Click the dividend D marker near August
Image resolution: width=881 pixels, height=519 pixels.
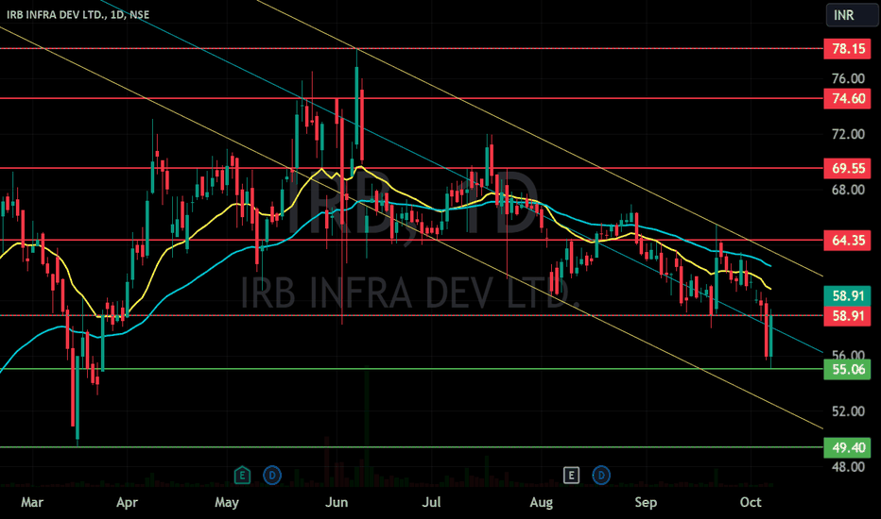pos(601,476)
